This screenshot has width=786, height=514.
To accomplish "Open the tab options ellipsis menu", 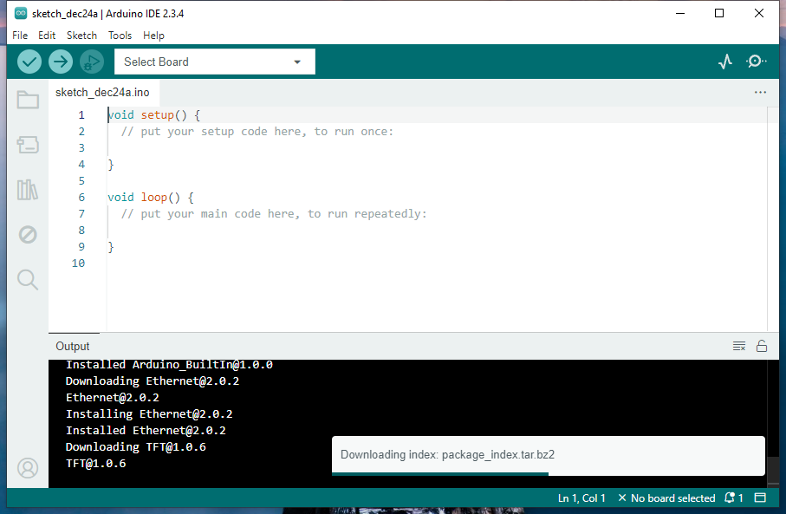I will click(760, 92).
